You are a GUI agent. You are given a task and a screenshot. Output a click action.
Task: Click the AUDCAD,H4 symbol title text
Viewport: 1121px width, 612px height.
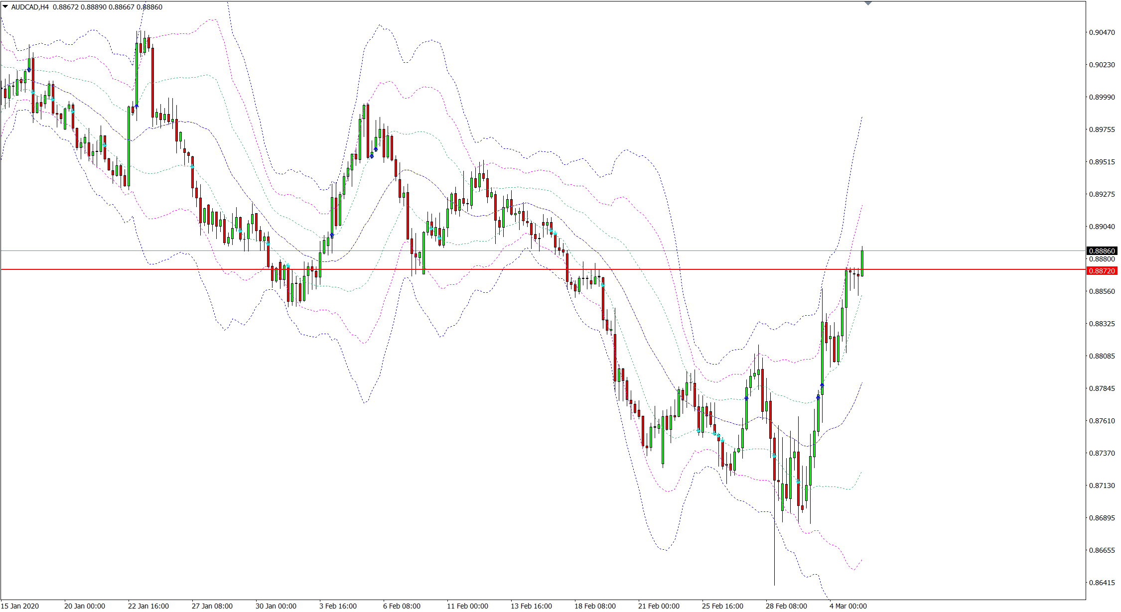point(30,7)
